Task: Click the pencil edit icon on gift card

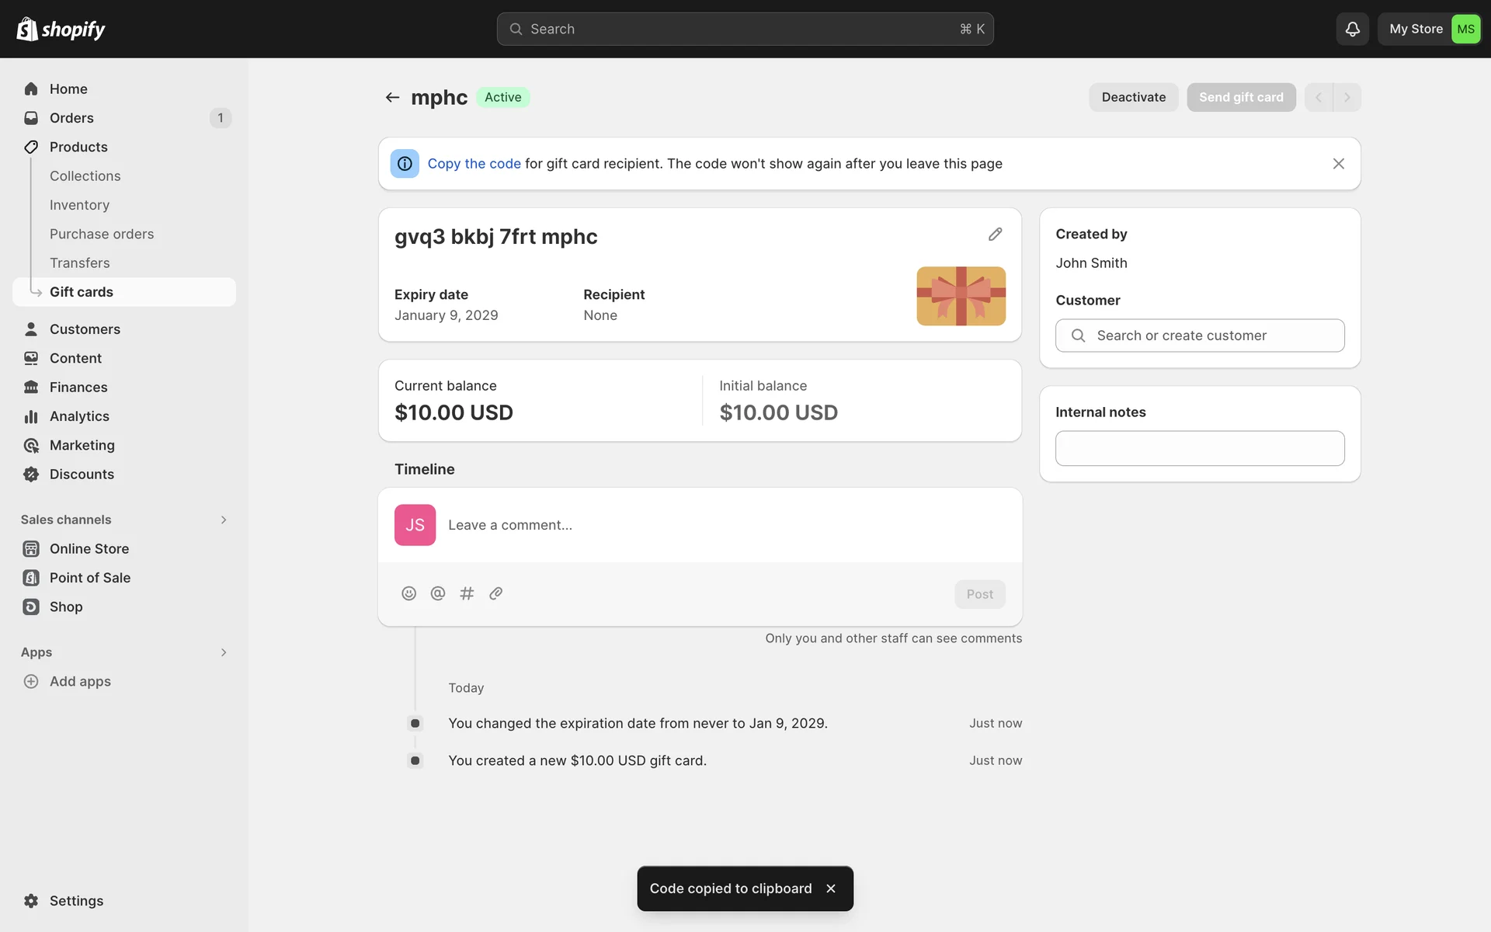Action: click(x=995, y=235)
